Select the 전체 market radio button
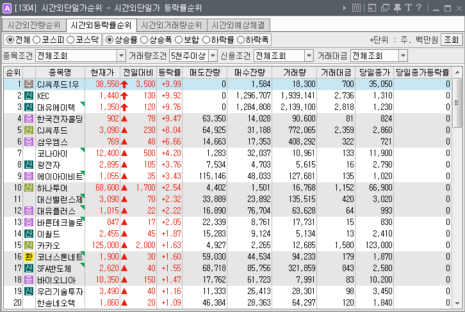The image size is (465, 312). (10, 40)
